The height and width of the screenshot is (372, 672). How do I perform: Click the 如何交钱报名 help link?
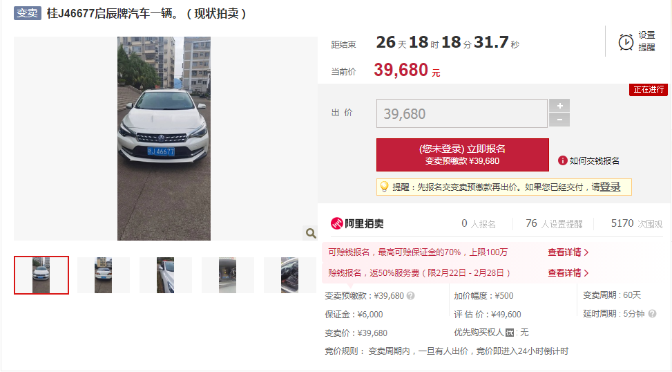point(594,161)
